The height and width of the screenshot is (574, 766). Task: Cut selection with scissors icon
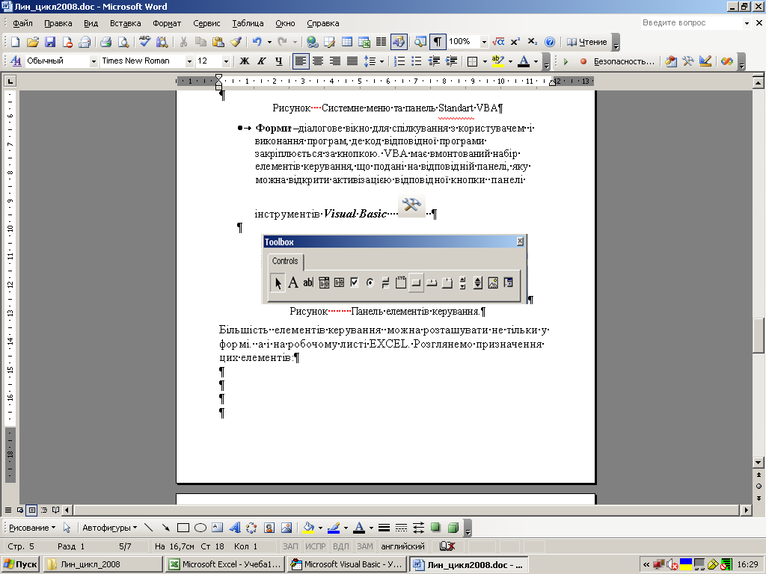coord(183,42)
